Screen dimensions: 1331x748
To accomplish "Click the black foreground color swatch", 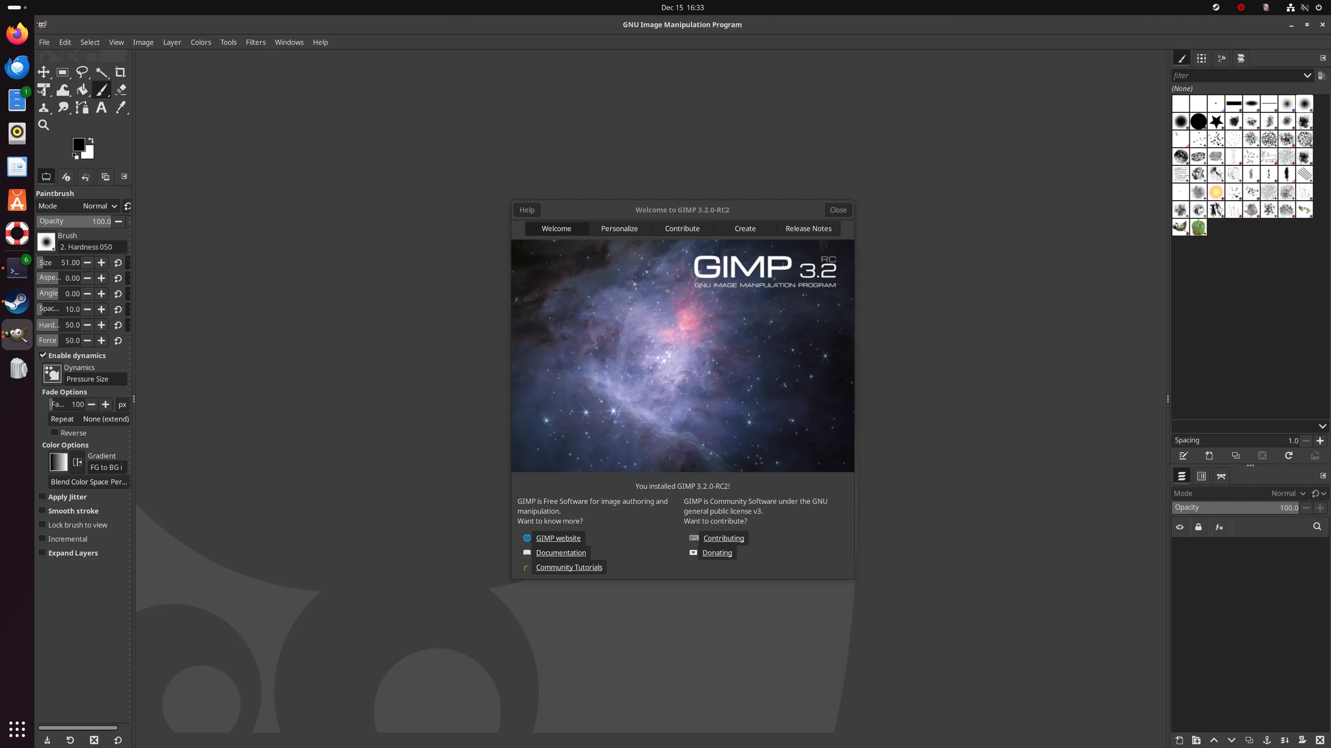I will pos(79,144).
